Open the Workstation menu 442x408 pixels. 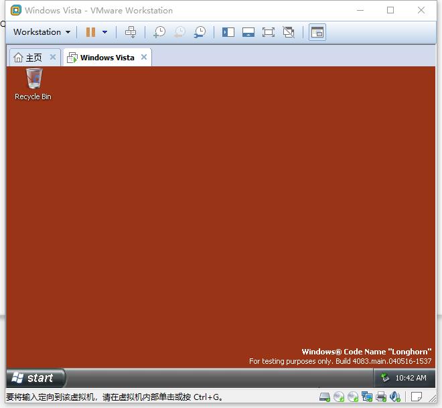tap(42, 32)
